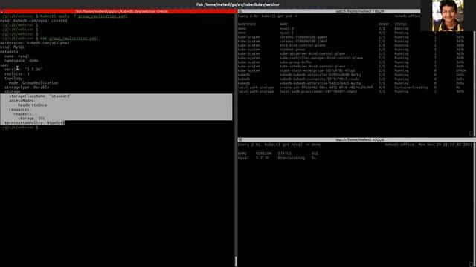Click the 'kubedb-kubedb-autoscaler' pod row
Viewport: 476px width, 267px height.
tap(352, 75)
